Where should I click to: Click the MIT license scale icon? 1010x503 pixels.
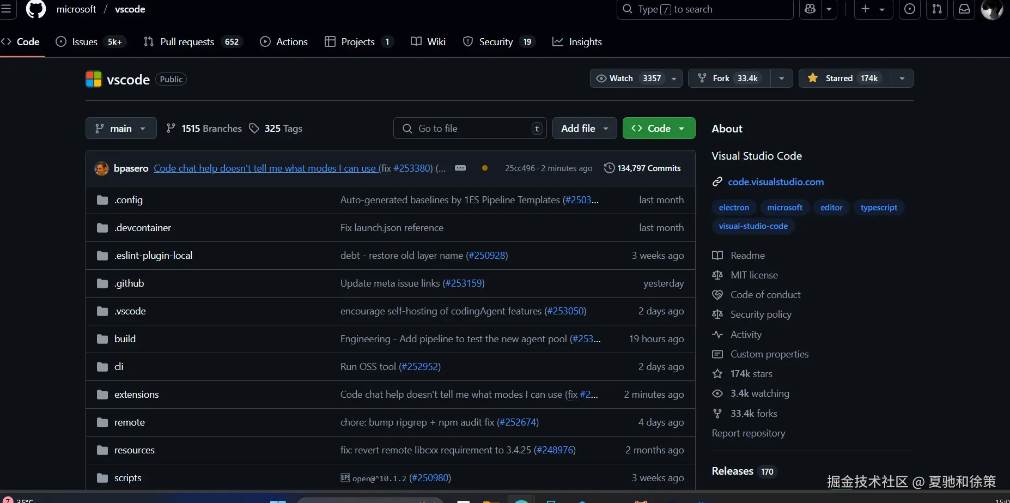(717, 275)
